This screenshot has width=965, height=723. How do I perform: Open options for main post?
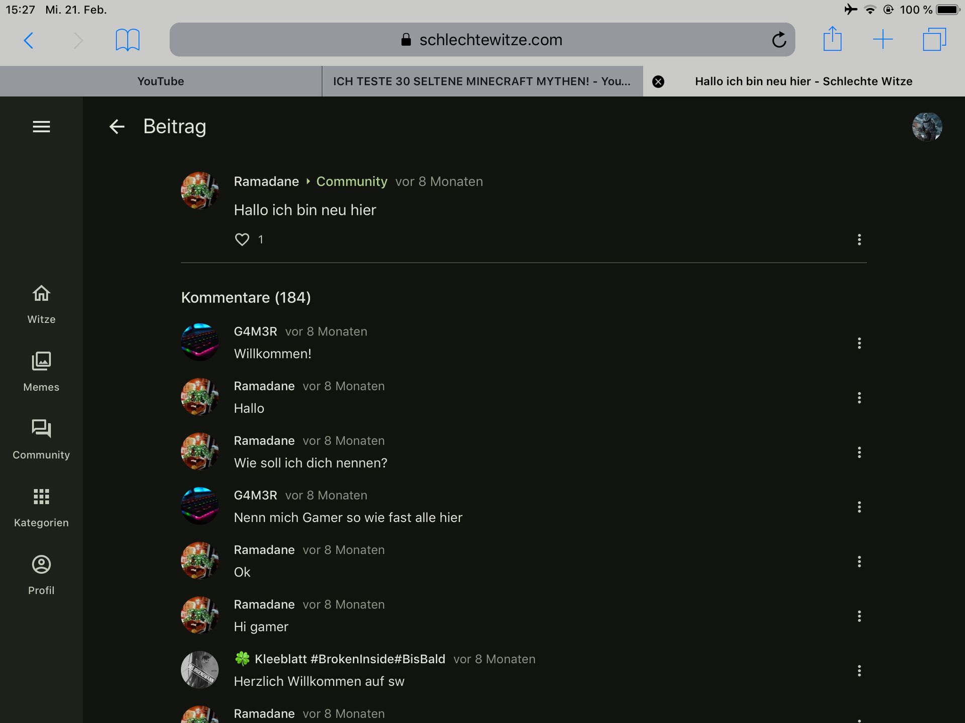point(859,239)
